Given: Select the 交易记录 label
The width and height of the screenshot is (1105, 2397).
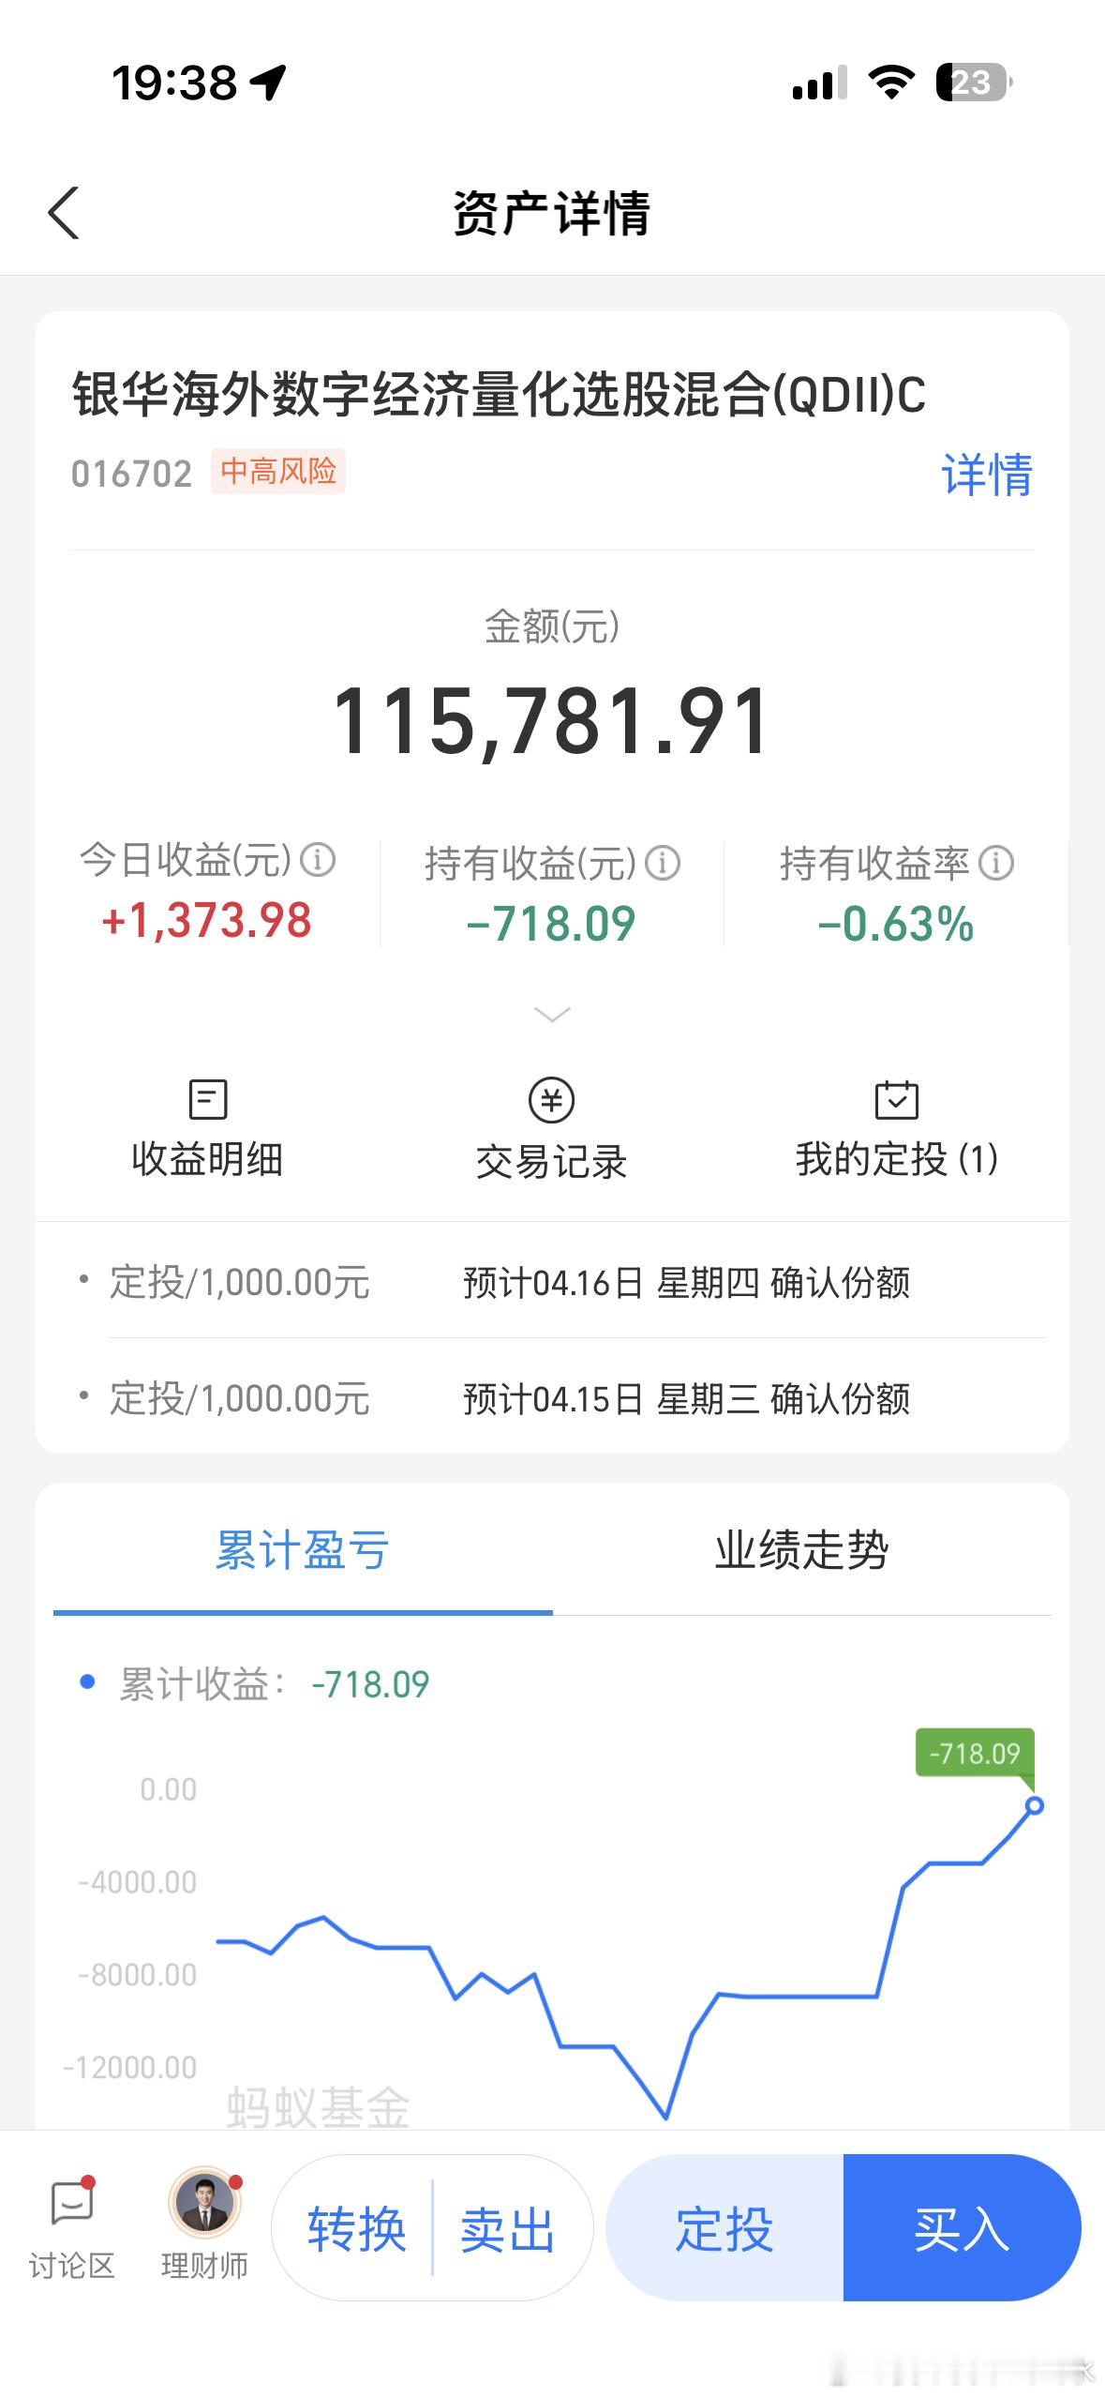Looking at the screenshot, I should (552, 1163).
